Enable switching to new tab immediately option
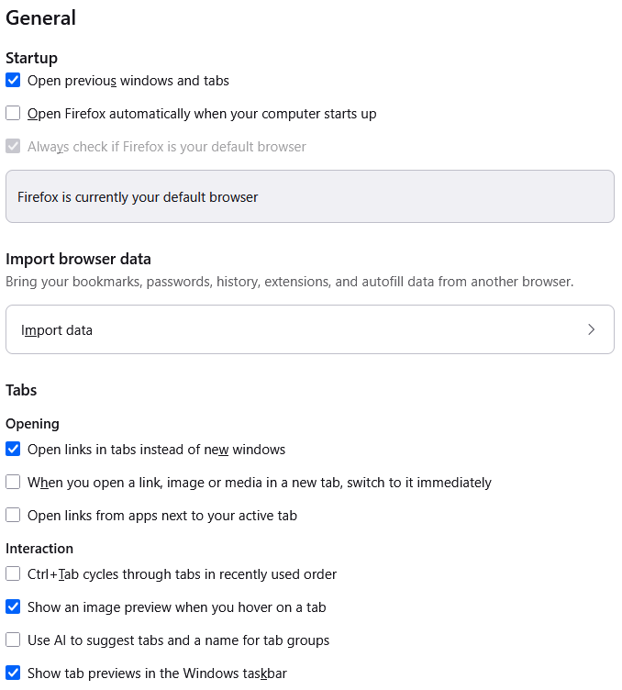 pyautogui.click(x=13, y=483)
